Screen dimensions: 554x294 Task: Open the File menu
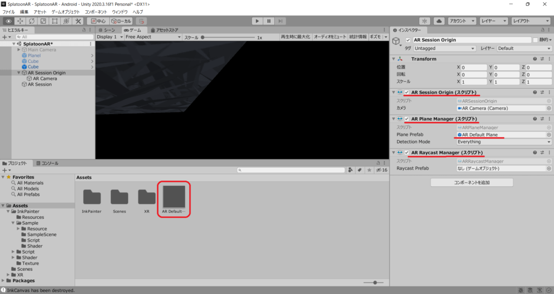pos(9,12)
